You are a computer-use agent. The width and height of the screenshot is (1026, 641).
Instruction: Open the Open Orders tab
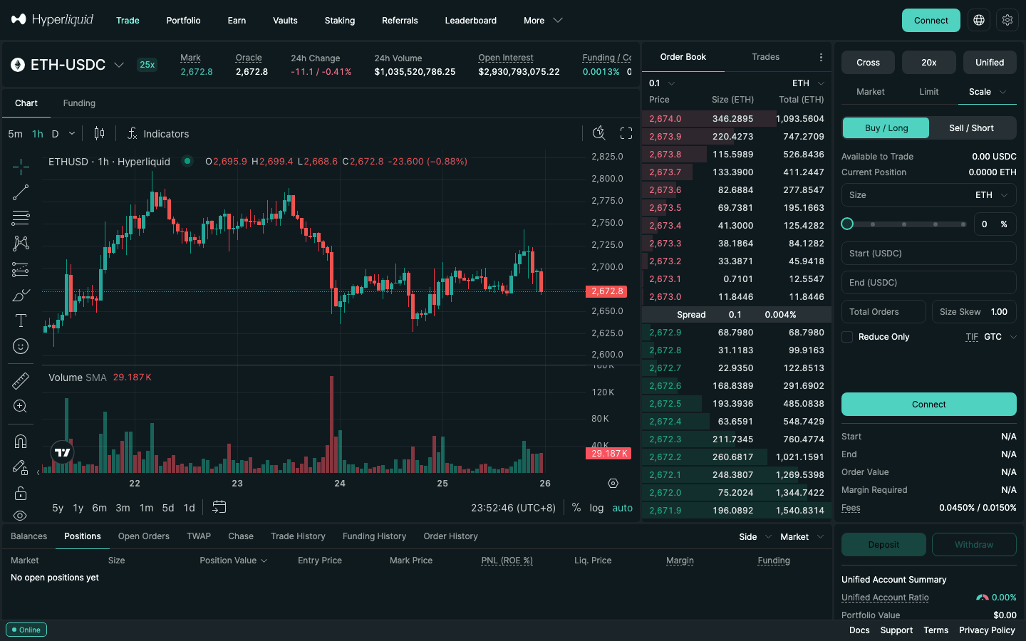(x=144, y=536)
